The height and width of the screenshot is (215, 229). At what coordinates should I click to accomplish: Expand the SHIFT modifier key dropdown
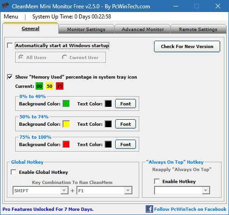pos(64,190)
